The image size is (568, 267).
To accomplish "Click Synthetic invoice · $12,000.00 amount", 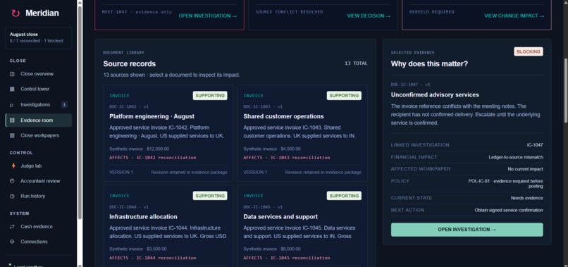I will click(x=139, y=149).
